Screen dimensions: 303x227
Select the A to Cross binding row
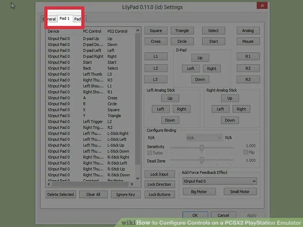[x=91, y=98]
